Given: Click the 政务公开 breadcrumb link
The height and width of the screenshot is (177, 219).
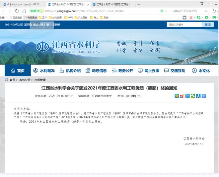Looking at the screenshot, I should [25, 80].
